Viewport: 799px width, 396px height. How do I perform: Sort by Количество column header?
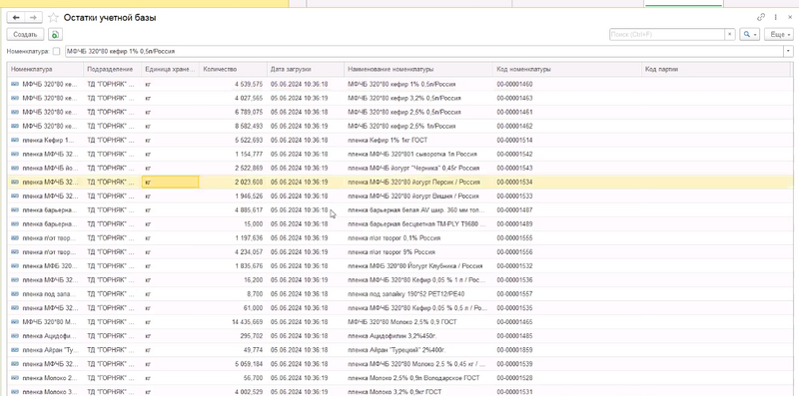[233, 69]
